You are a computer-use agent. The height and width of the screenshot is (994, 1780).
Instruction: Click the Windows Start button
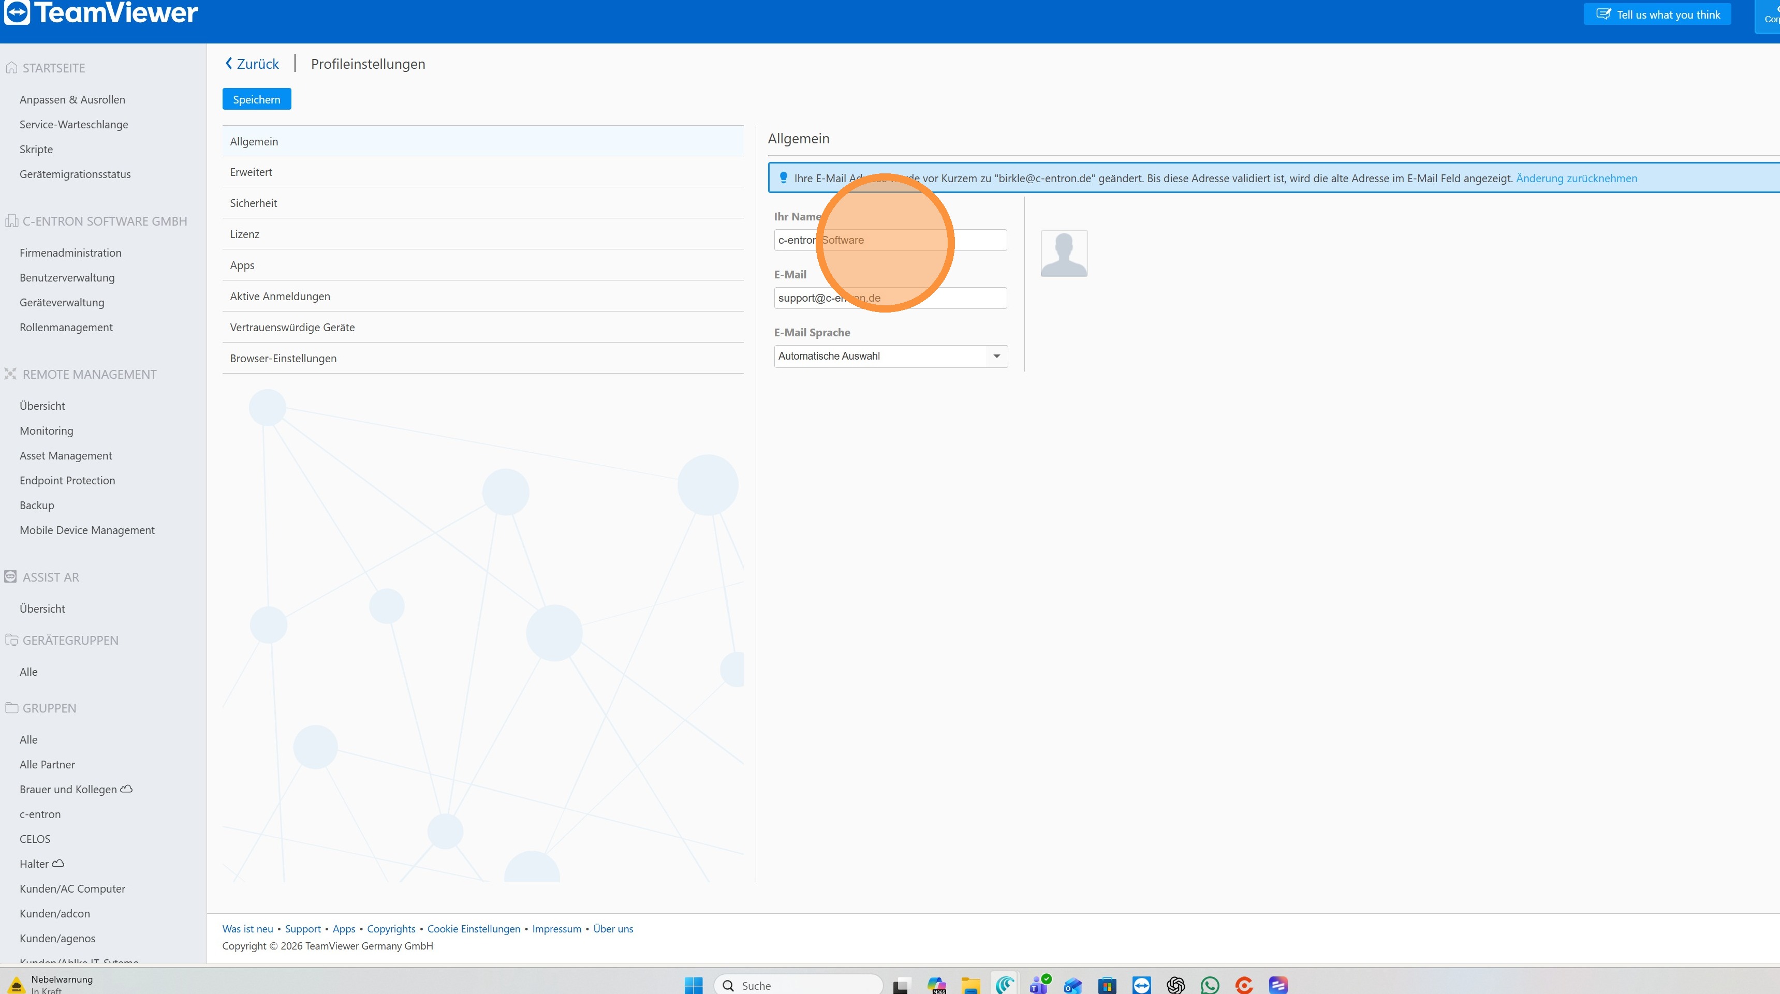693,985
